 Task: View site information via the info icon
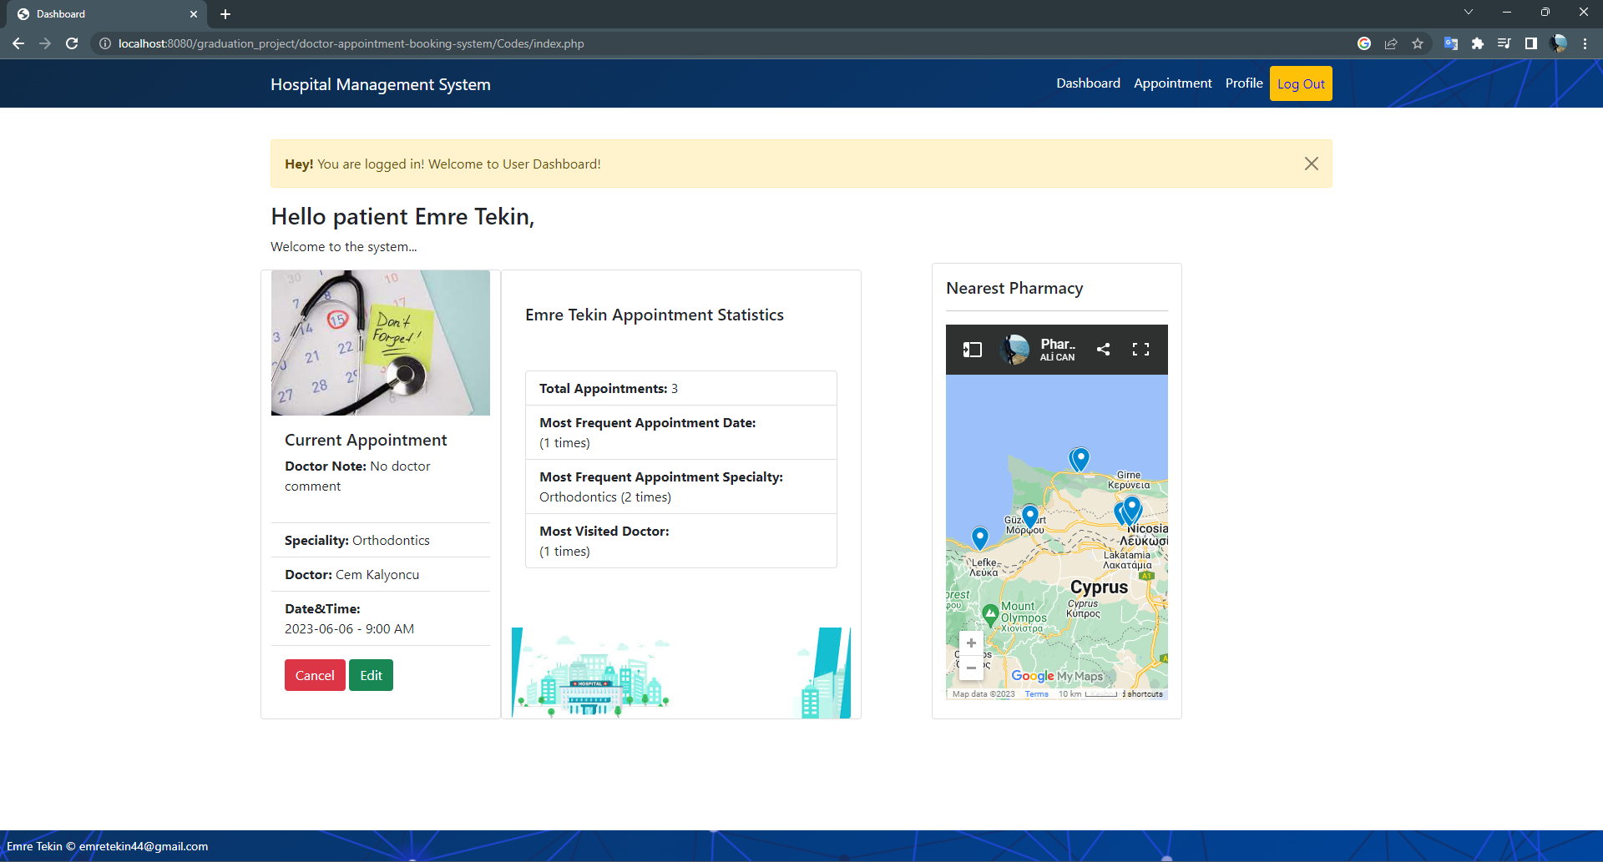point(104,43)
